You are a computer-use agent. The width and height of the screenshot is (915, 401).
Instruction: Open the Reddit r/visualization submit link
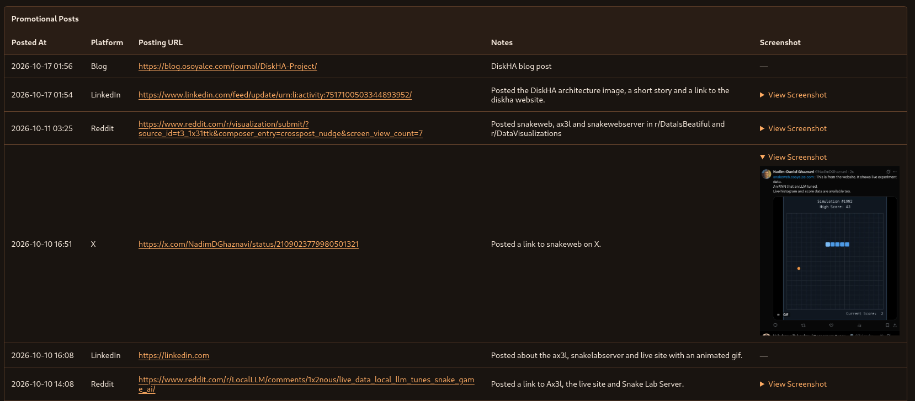pyautogui.click(x=280, y=128)
